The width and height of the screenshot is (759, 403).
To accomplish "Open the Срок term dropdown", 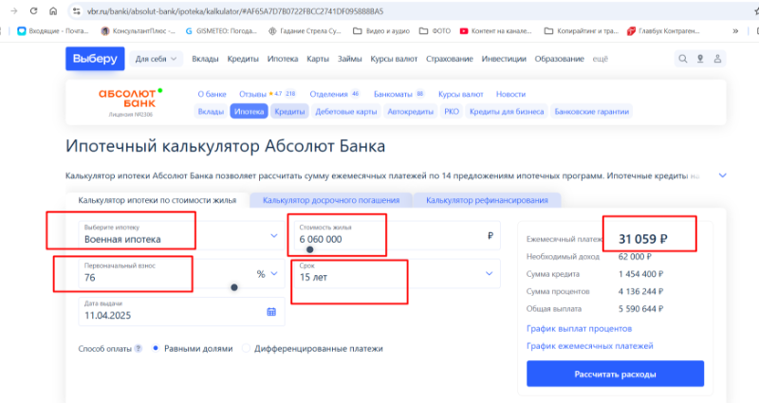I will pyautogui.click(x=490, y=273).
